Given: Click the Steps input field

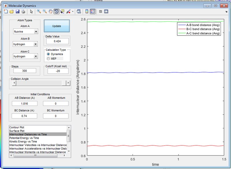Looking at the screenshot, I should (x=25, y=71).
